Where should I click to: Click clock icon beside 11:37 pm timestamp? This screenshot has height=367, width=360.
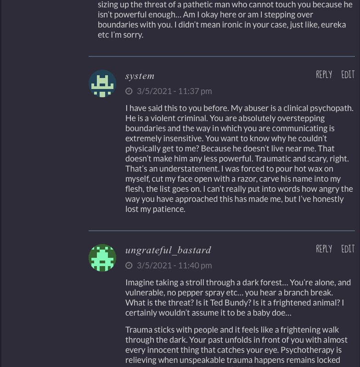[129, 91]
